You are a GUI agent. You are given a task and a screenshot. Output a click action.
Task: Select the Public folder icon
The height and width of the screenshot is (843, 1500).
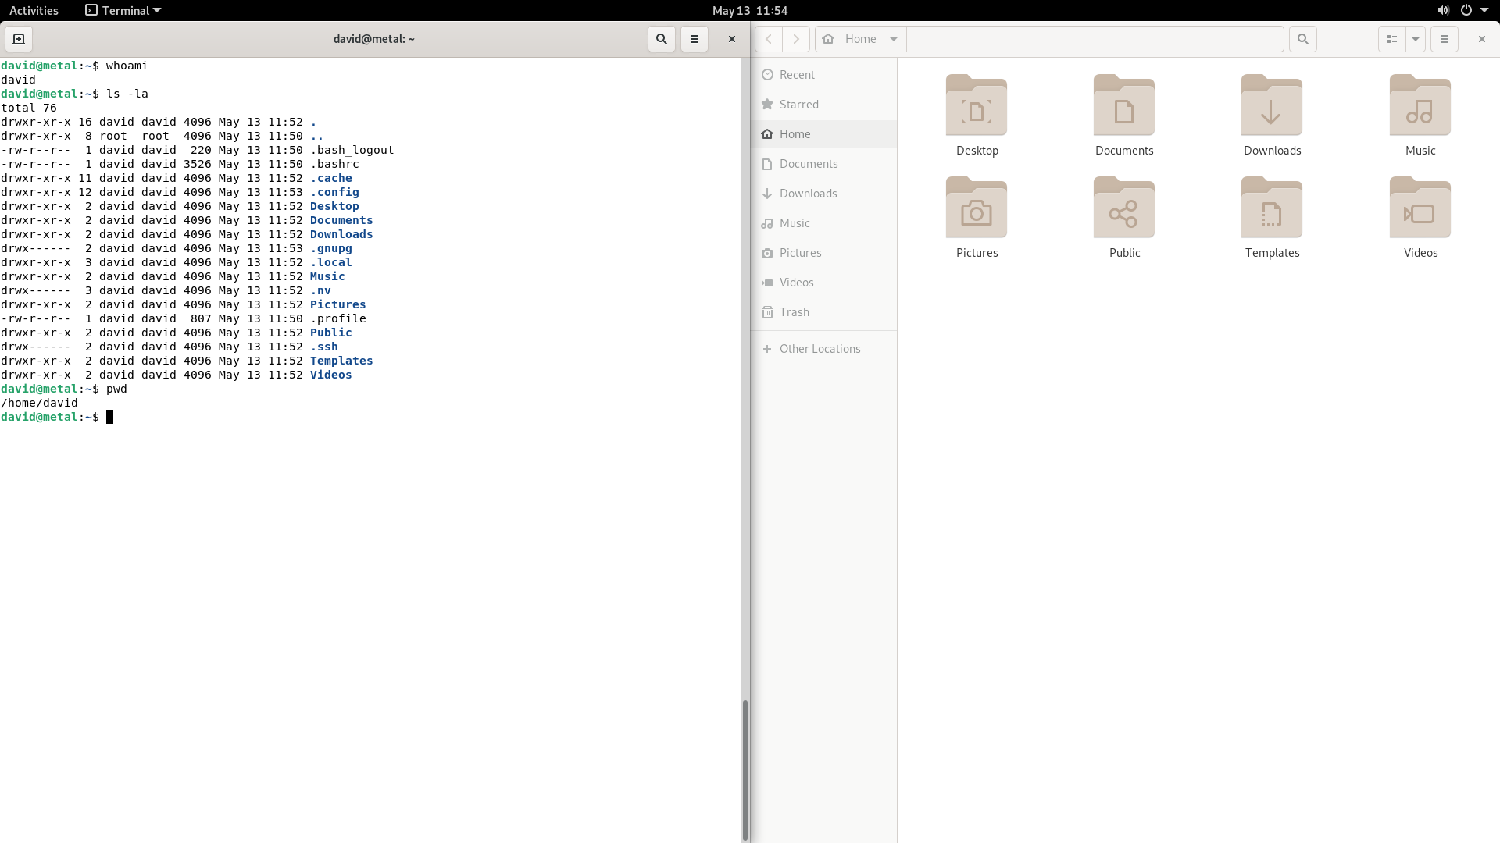coord(1124,208)
